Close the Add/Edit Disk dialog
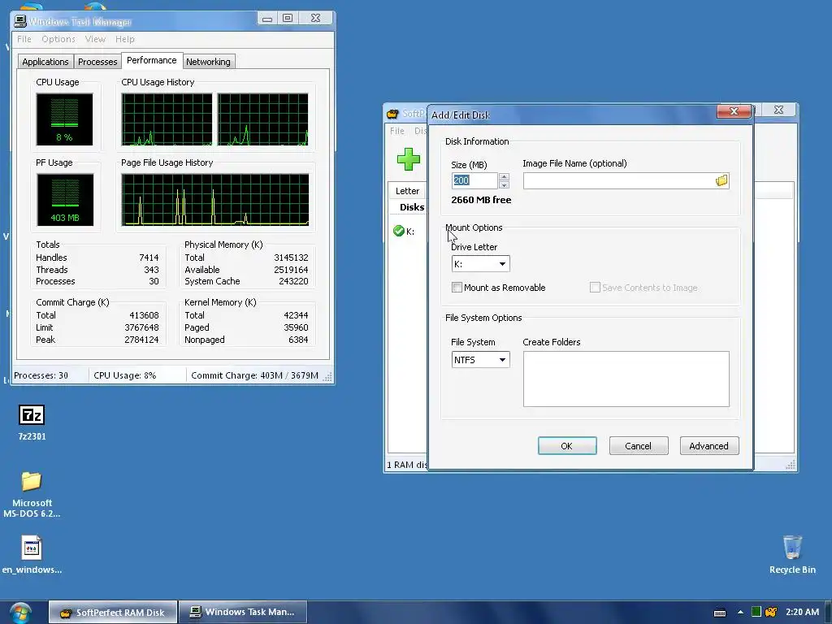Viewport: 832px width, 624px height. click(734, 110)
